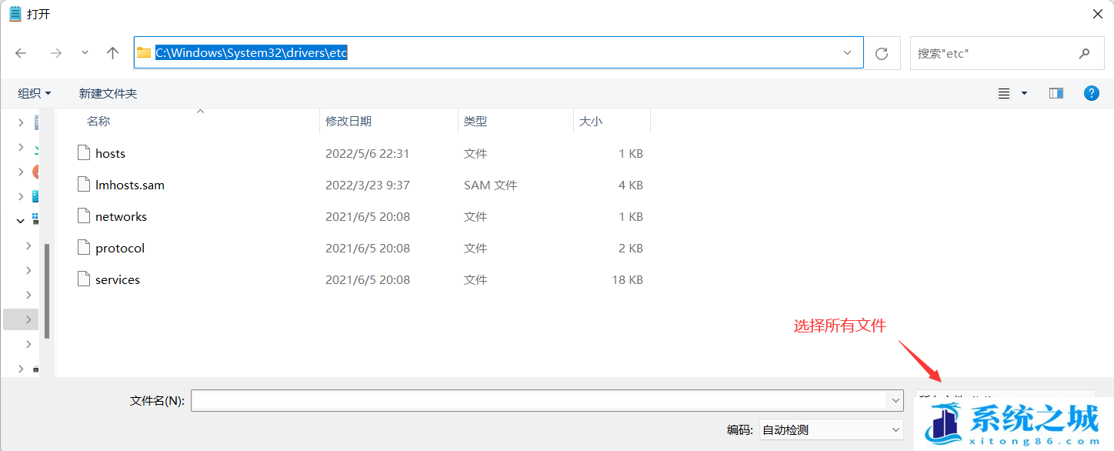The image size is (1114, 451).
Task: Open help with blue question mark
Action: click(1091, 93)
